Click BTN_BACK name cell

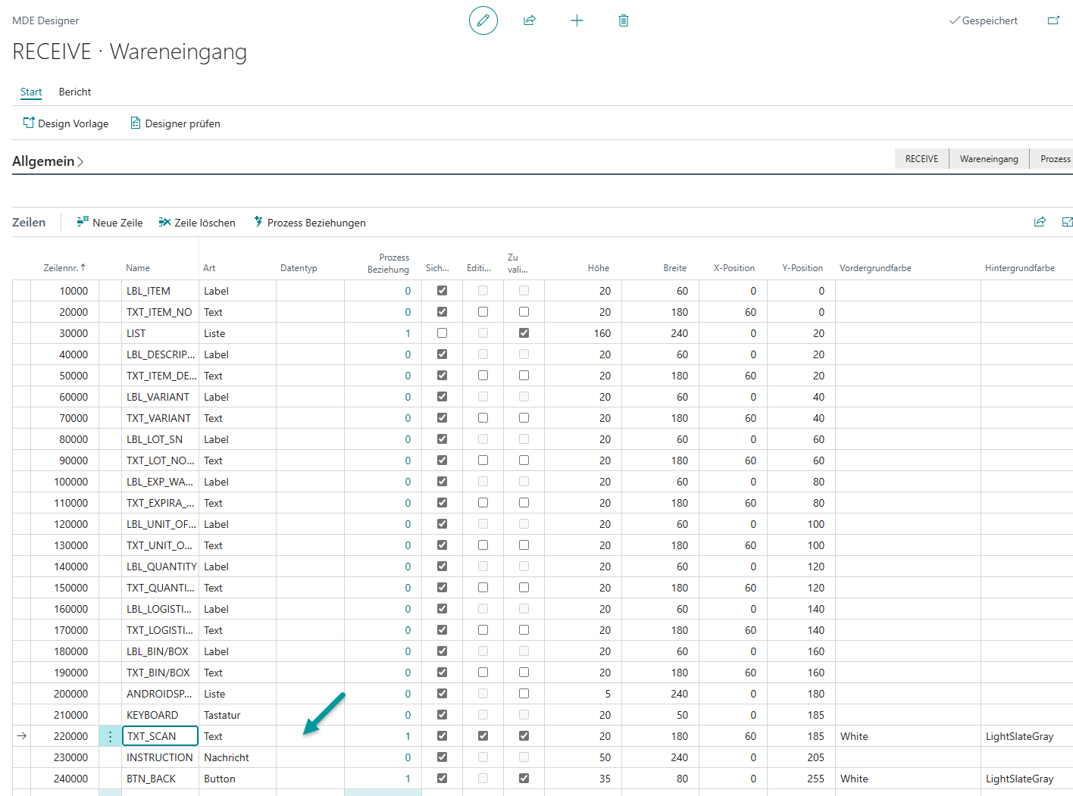click(151, 779)
